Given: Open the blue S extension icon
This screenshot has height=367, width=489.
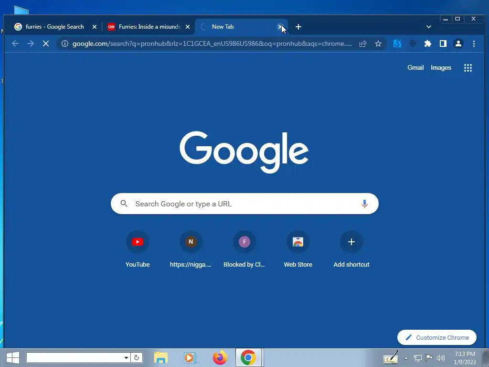Looking at the screenshot, I should [x=397, y=43].
